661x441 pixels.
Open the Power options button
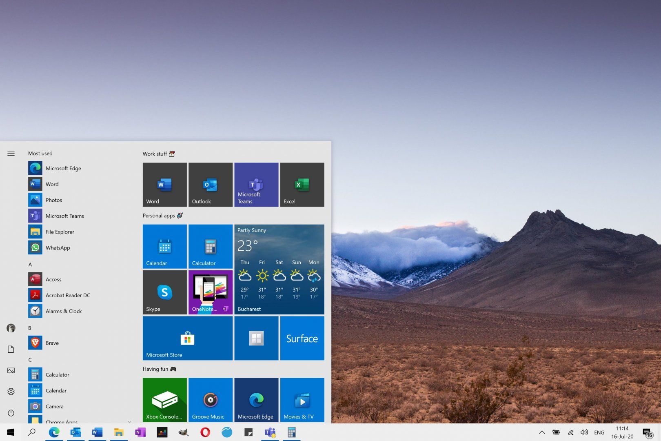pos(11,413)
